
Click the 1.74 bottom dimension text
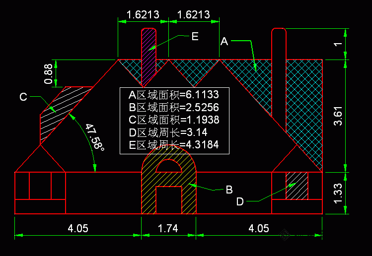(x=168, y=229)
